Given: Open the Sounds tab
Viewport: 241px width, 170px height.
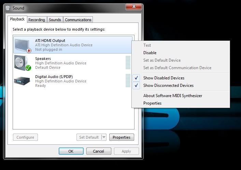Looking at the screenshot, I should [55, 20].
